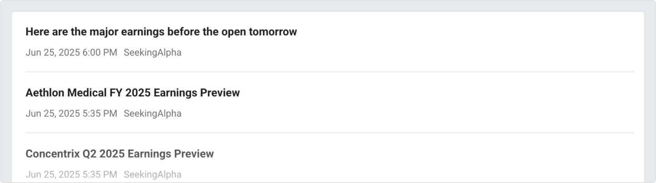656x183 pixels.
Task: Select SeekingAlpha source under Concentrix headline
Action: (x=152, y=175)
